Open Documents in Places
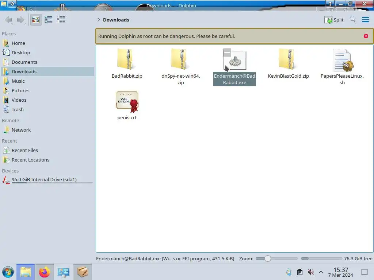374x280 pixels. click(48, 62)
